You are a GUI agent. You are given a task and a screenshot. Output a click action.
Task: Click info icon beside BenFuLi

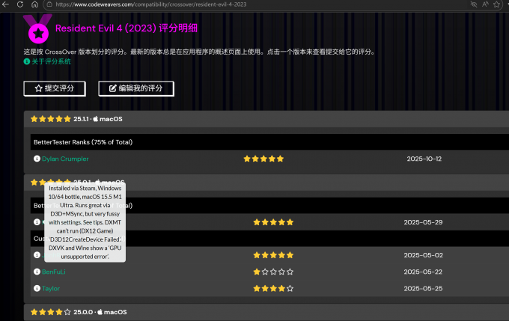click(37, 272)
